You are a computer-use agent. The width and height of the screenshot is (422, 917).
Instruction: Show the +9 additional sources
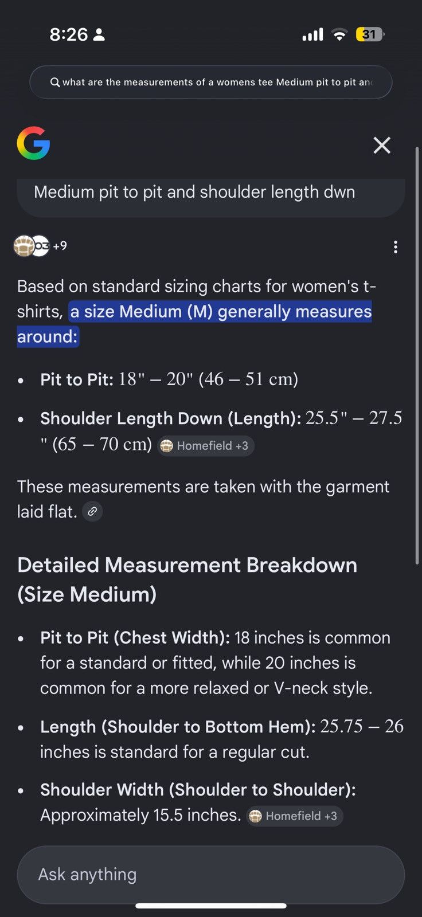click(60, 246)
